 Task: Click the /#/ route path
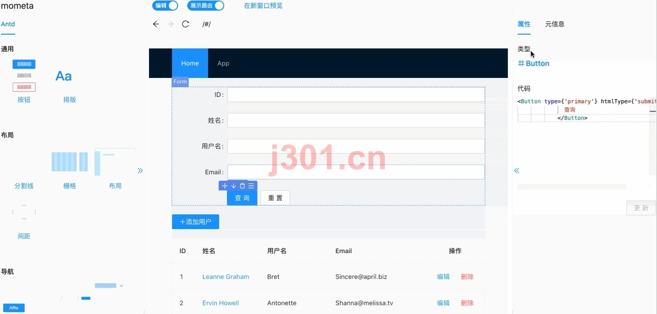click(x=206, y=24)
